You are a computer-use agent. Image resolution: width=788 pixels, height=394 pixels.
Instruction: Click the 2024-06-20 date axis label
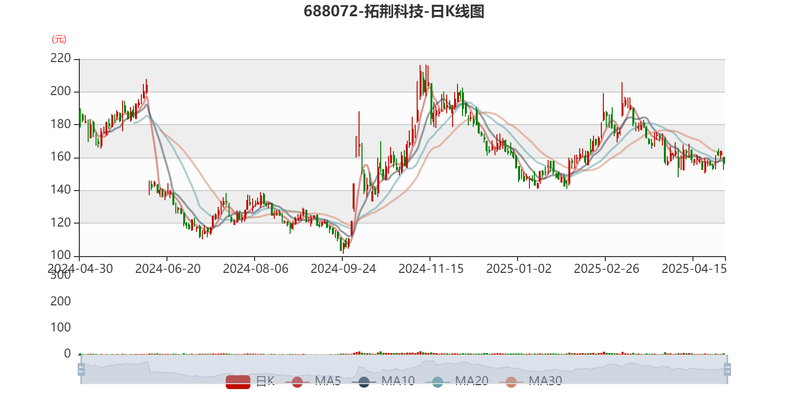168,268
